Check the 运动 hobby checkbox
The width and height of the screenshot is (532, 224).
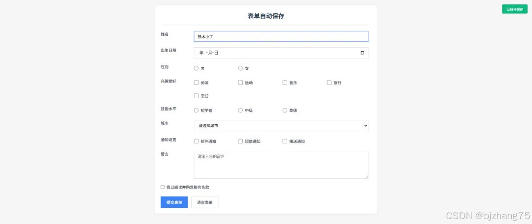coord(240,83)
